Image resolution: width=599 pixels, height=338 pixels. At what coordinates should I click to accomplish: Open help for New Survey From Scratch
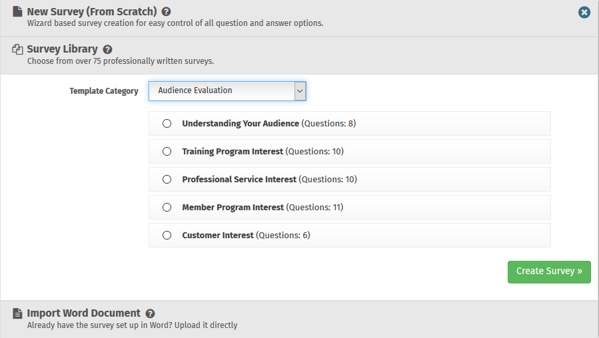pyautogui.click(x=166, y=12)
